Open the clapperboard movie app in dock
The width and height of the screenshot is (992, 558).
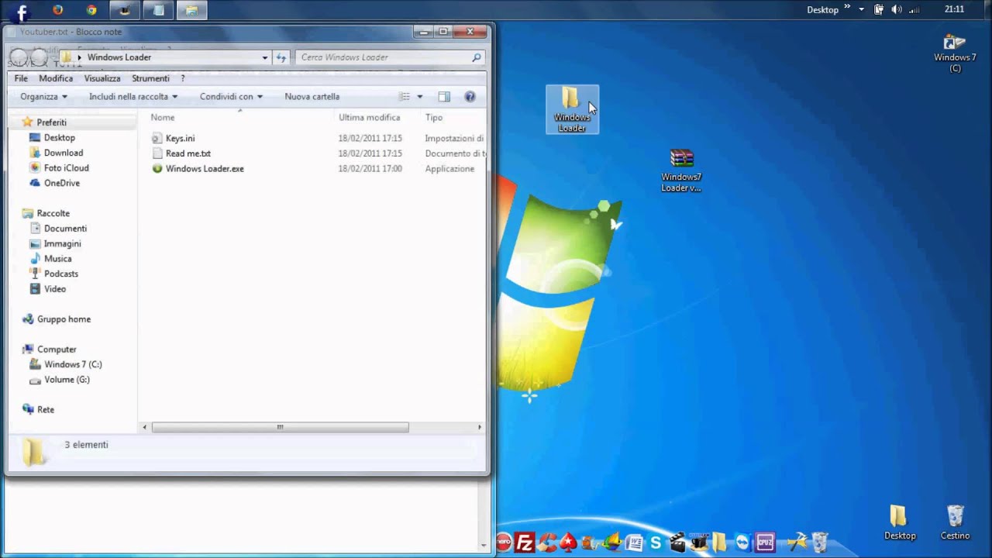[677, 542]
